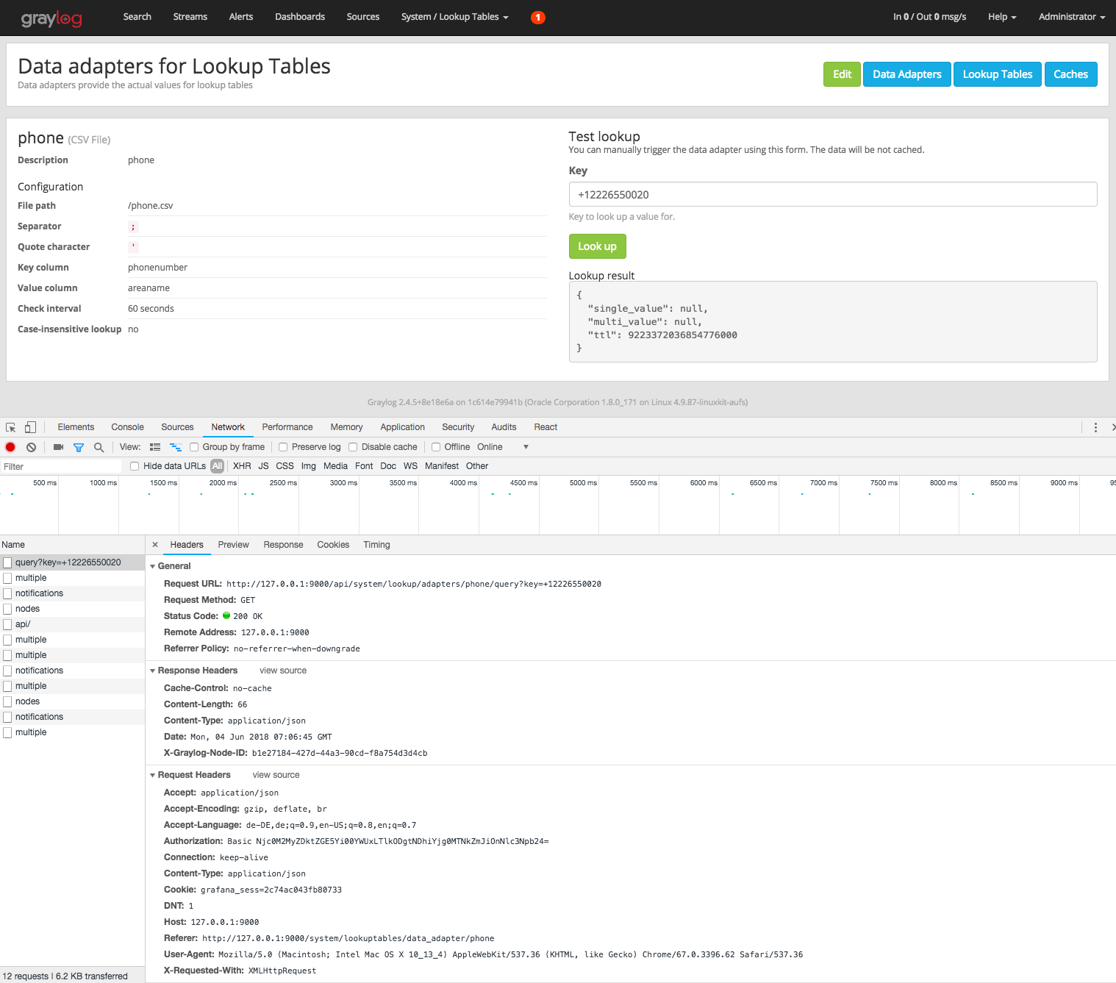Click inside the Key input field
This screenshot has width=1116, height=983.
click(x=831, y=194)
